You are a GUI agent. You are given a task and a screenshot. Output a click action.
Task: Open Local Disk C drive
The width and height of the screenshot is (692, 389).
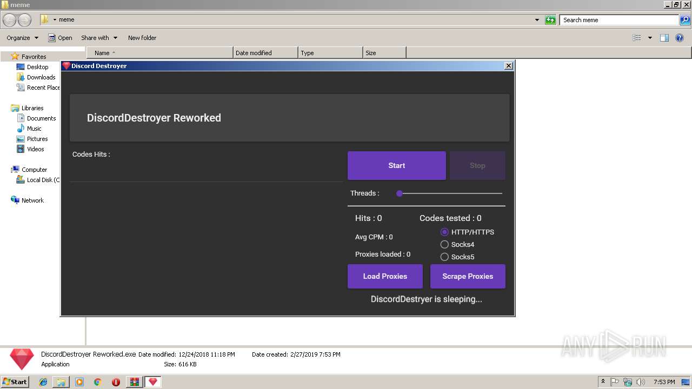[43, 180]
